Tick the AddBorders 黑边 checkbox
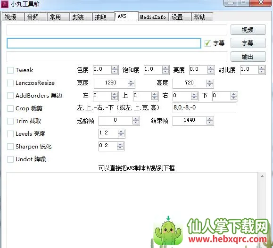Screen dimensions: 273x248 coord(10,96)
